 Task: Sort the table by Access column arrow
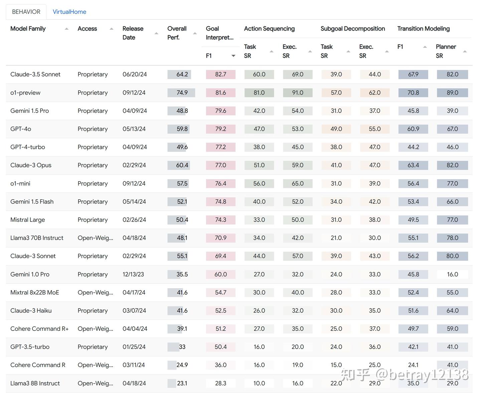tap(111, 29)
